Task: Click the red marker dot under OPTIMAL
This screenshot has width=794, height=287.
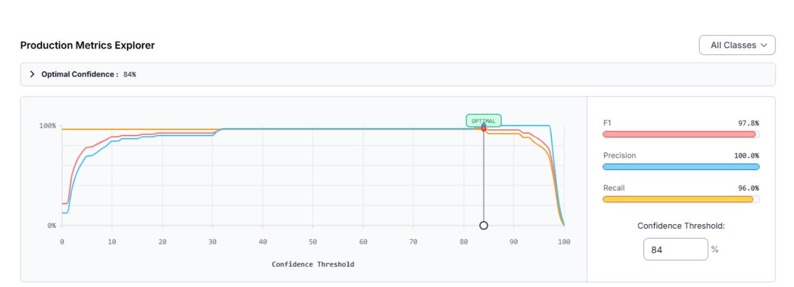Action: pyautogui.click(x=484, y=128)
